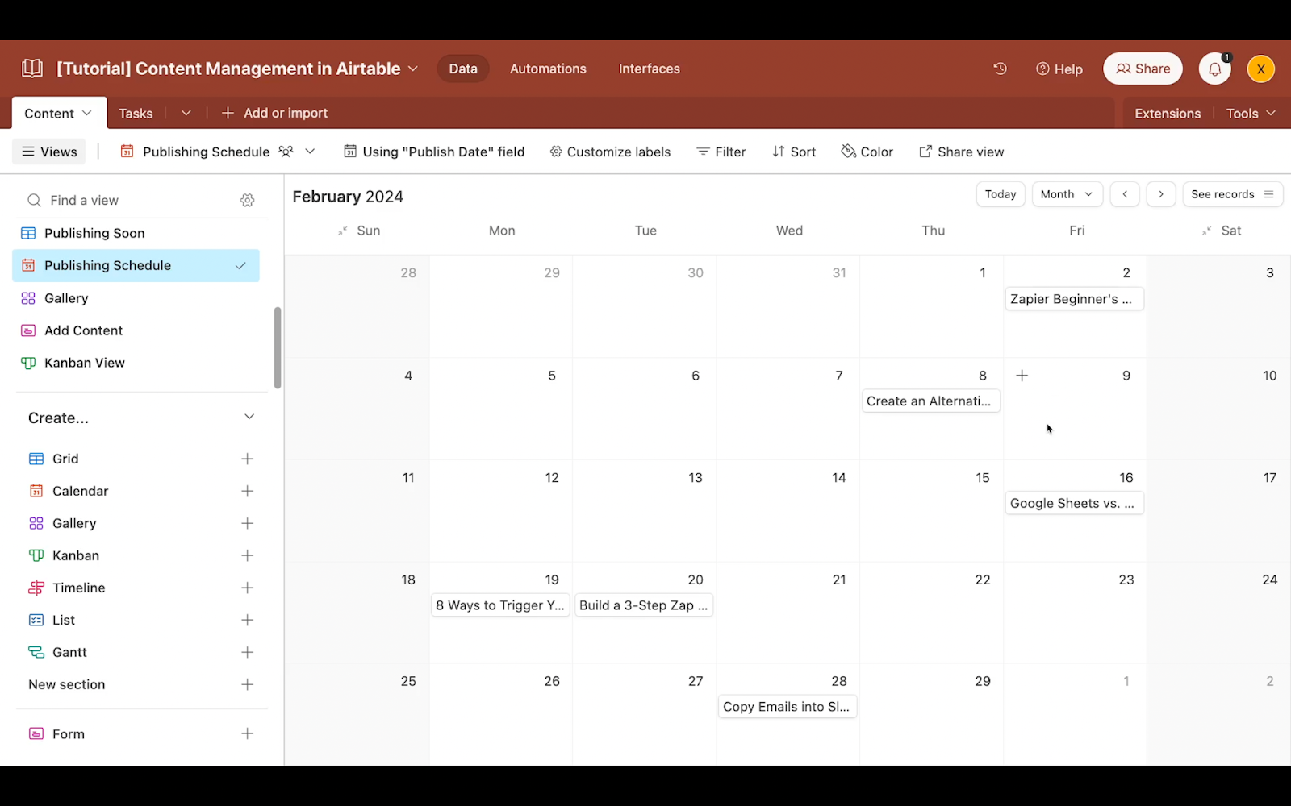The width and height of the screenshot is (1291, 806).
Task: Expand the base name dropdown
Action: [x=413, y=69]
